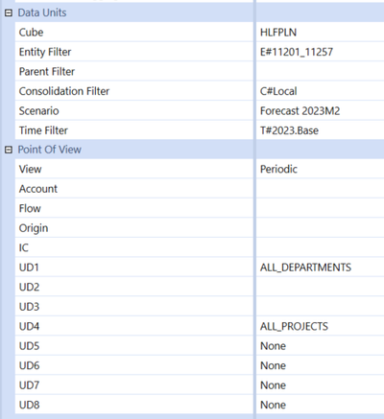Click the empty UD2 value field

[320, 287]
